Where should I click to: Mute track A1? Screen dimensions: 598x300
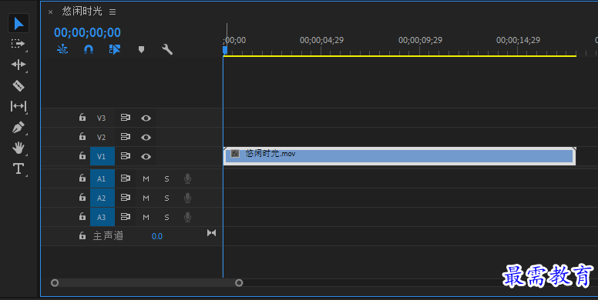146,178
